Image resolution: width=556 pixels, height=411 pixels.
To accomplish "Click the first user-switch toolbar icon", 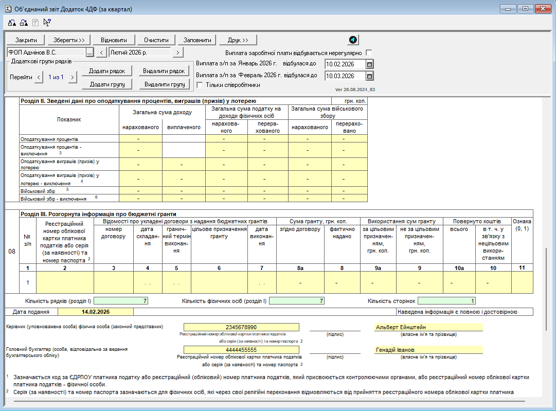I will 11,23.
